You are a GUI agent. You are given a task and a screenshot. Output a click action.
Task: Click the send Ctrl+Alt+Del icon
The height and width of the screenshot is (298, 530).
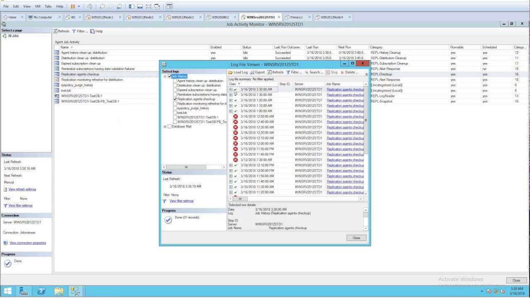[x=89, y=6]
